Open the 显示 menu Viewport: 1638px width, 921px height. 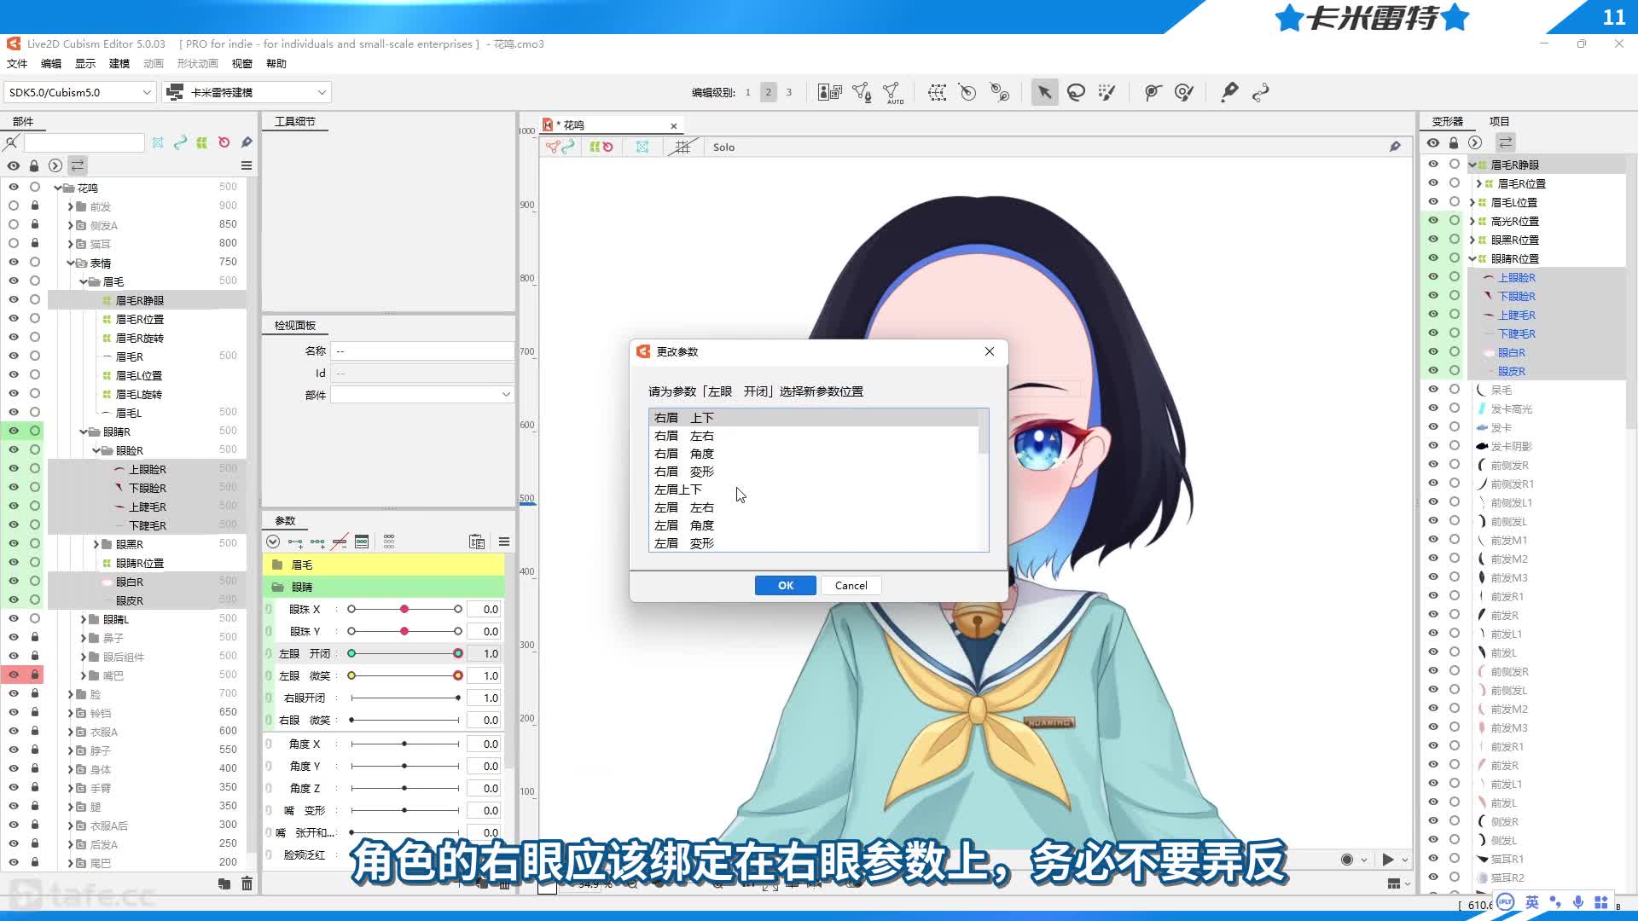point(85,64)
